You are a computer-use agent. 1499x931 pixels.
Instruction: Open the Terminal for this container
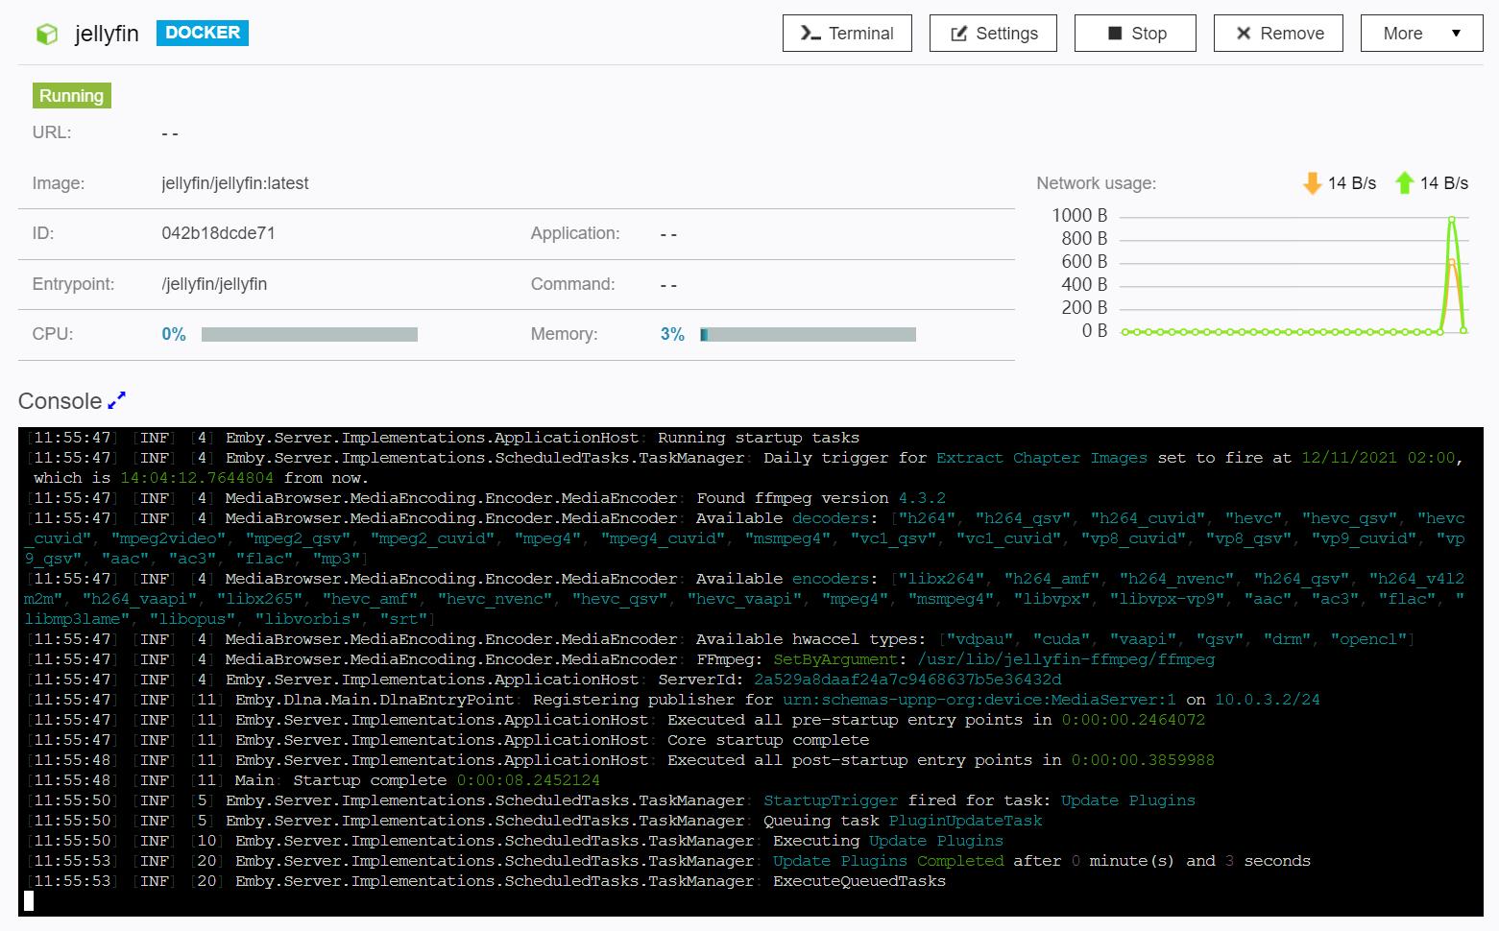pos(847,34)
